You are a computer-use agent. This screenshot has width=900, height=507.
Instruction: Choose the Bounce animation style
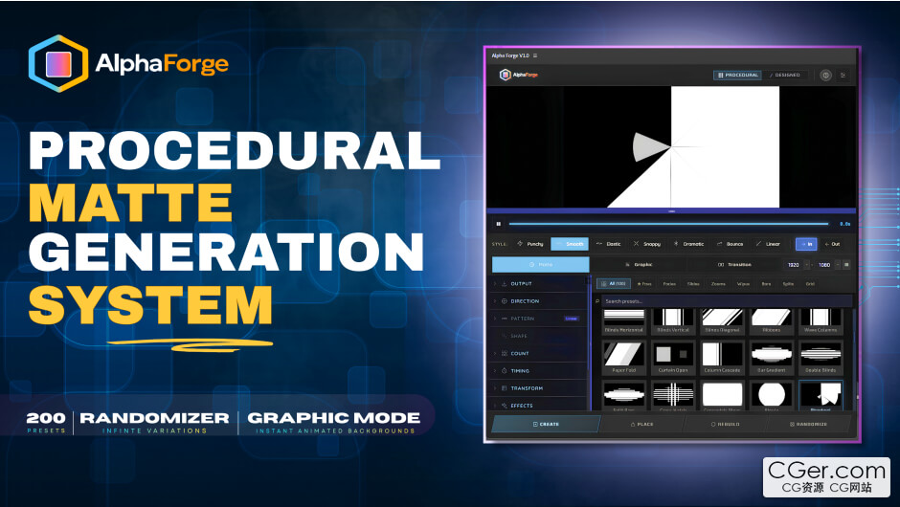coord(731,244)
